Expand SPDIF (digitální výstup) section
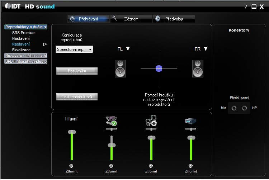The width and height of the screenshot is (269, 180). point(26,61)
